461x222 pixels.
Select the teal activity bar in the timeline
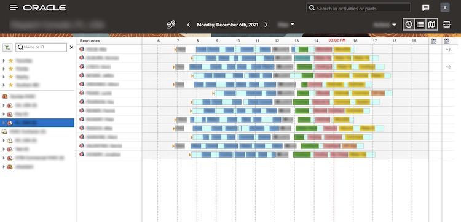click(302, 58)
